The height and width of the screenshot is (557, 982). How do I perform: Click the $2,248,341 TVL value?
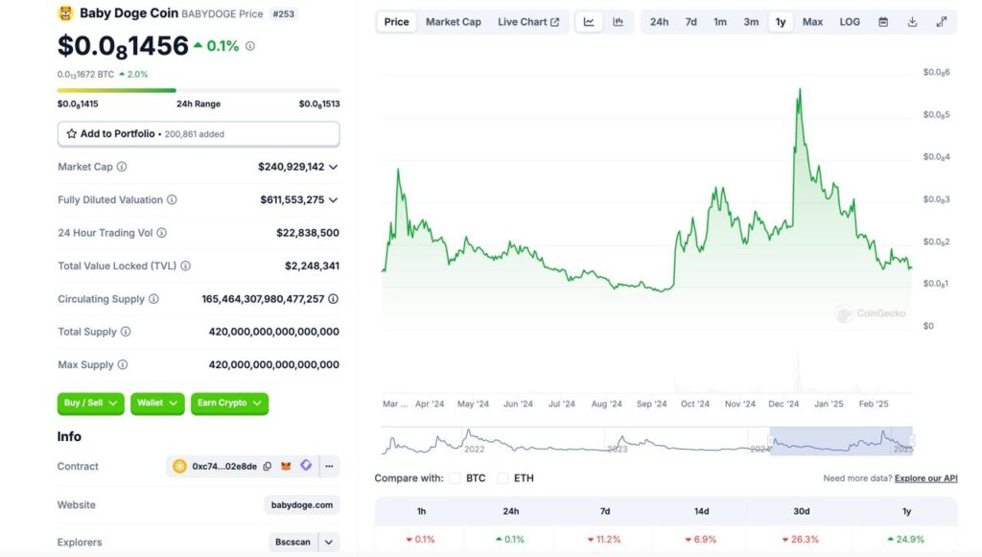click(312, 266)
